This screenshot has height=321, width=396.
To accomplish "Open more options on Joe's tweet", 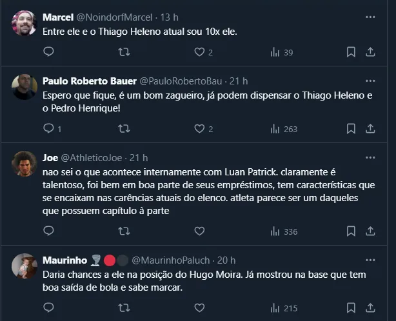I will tap(370, 157).
